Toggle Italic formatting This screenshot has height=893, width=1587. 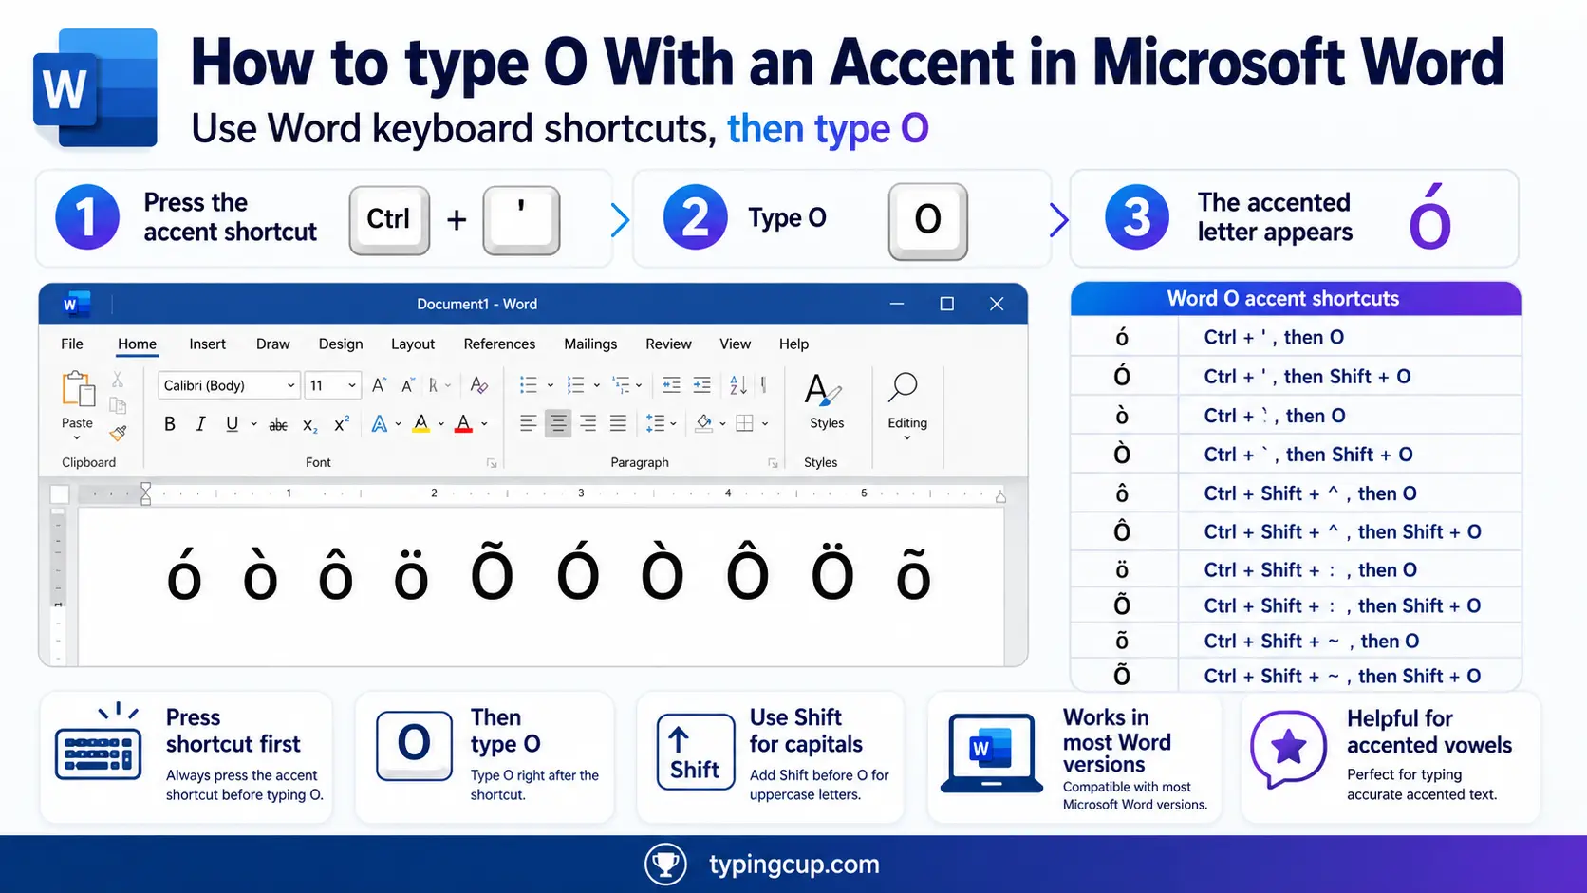tap(200, 424)
